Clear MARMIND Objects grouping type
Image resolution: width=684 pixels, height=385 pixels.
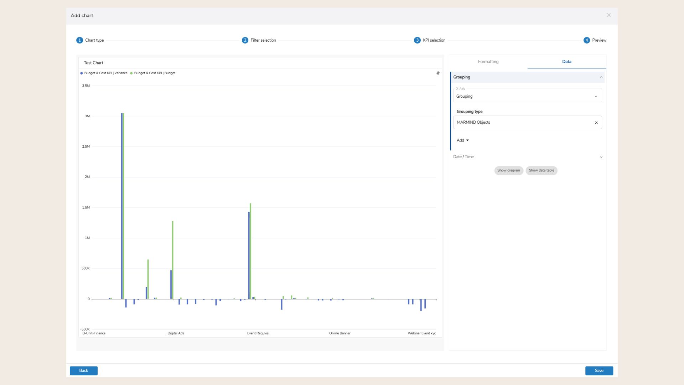596,123
